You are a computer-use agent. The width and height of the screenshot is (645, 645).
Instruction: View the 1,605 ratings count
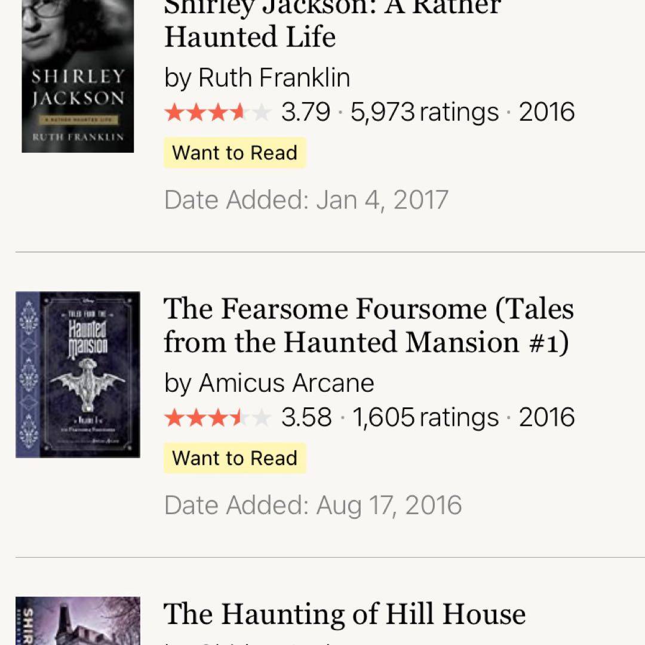(x=425, y=417)
